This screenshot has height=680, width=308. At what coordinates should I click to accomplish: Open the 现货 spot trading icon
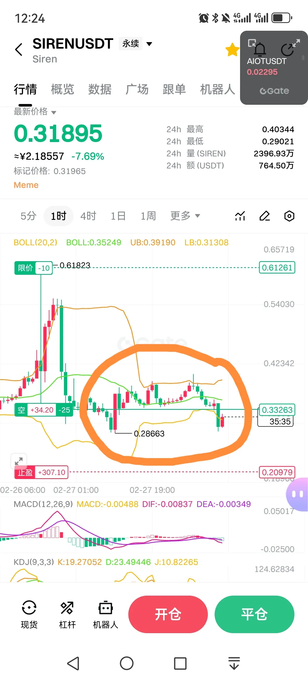[29, 615]
